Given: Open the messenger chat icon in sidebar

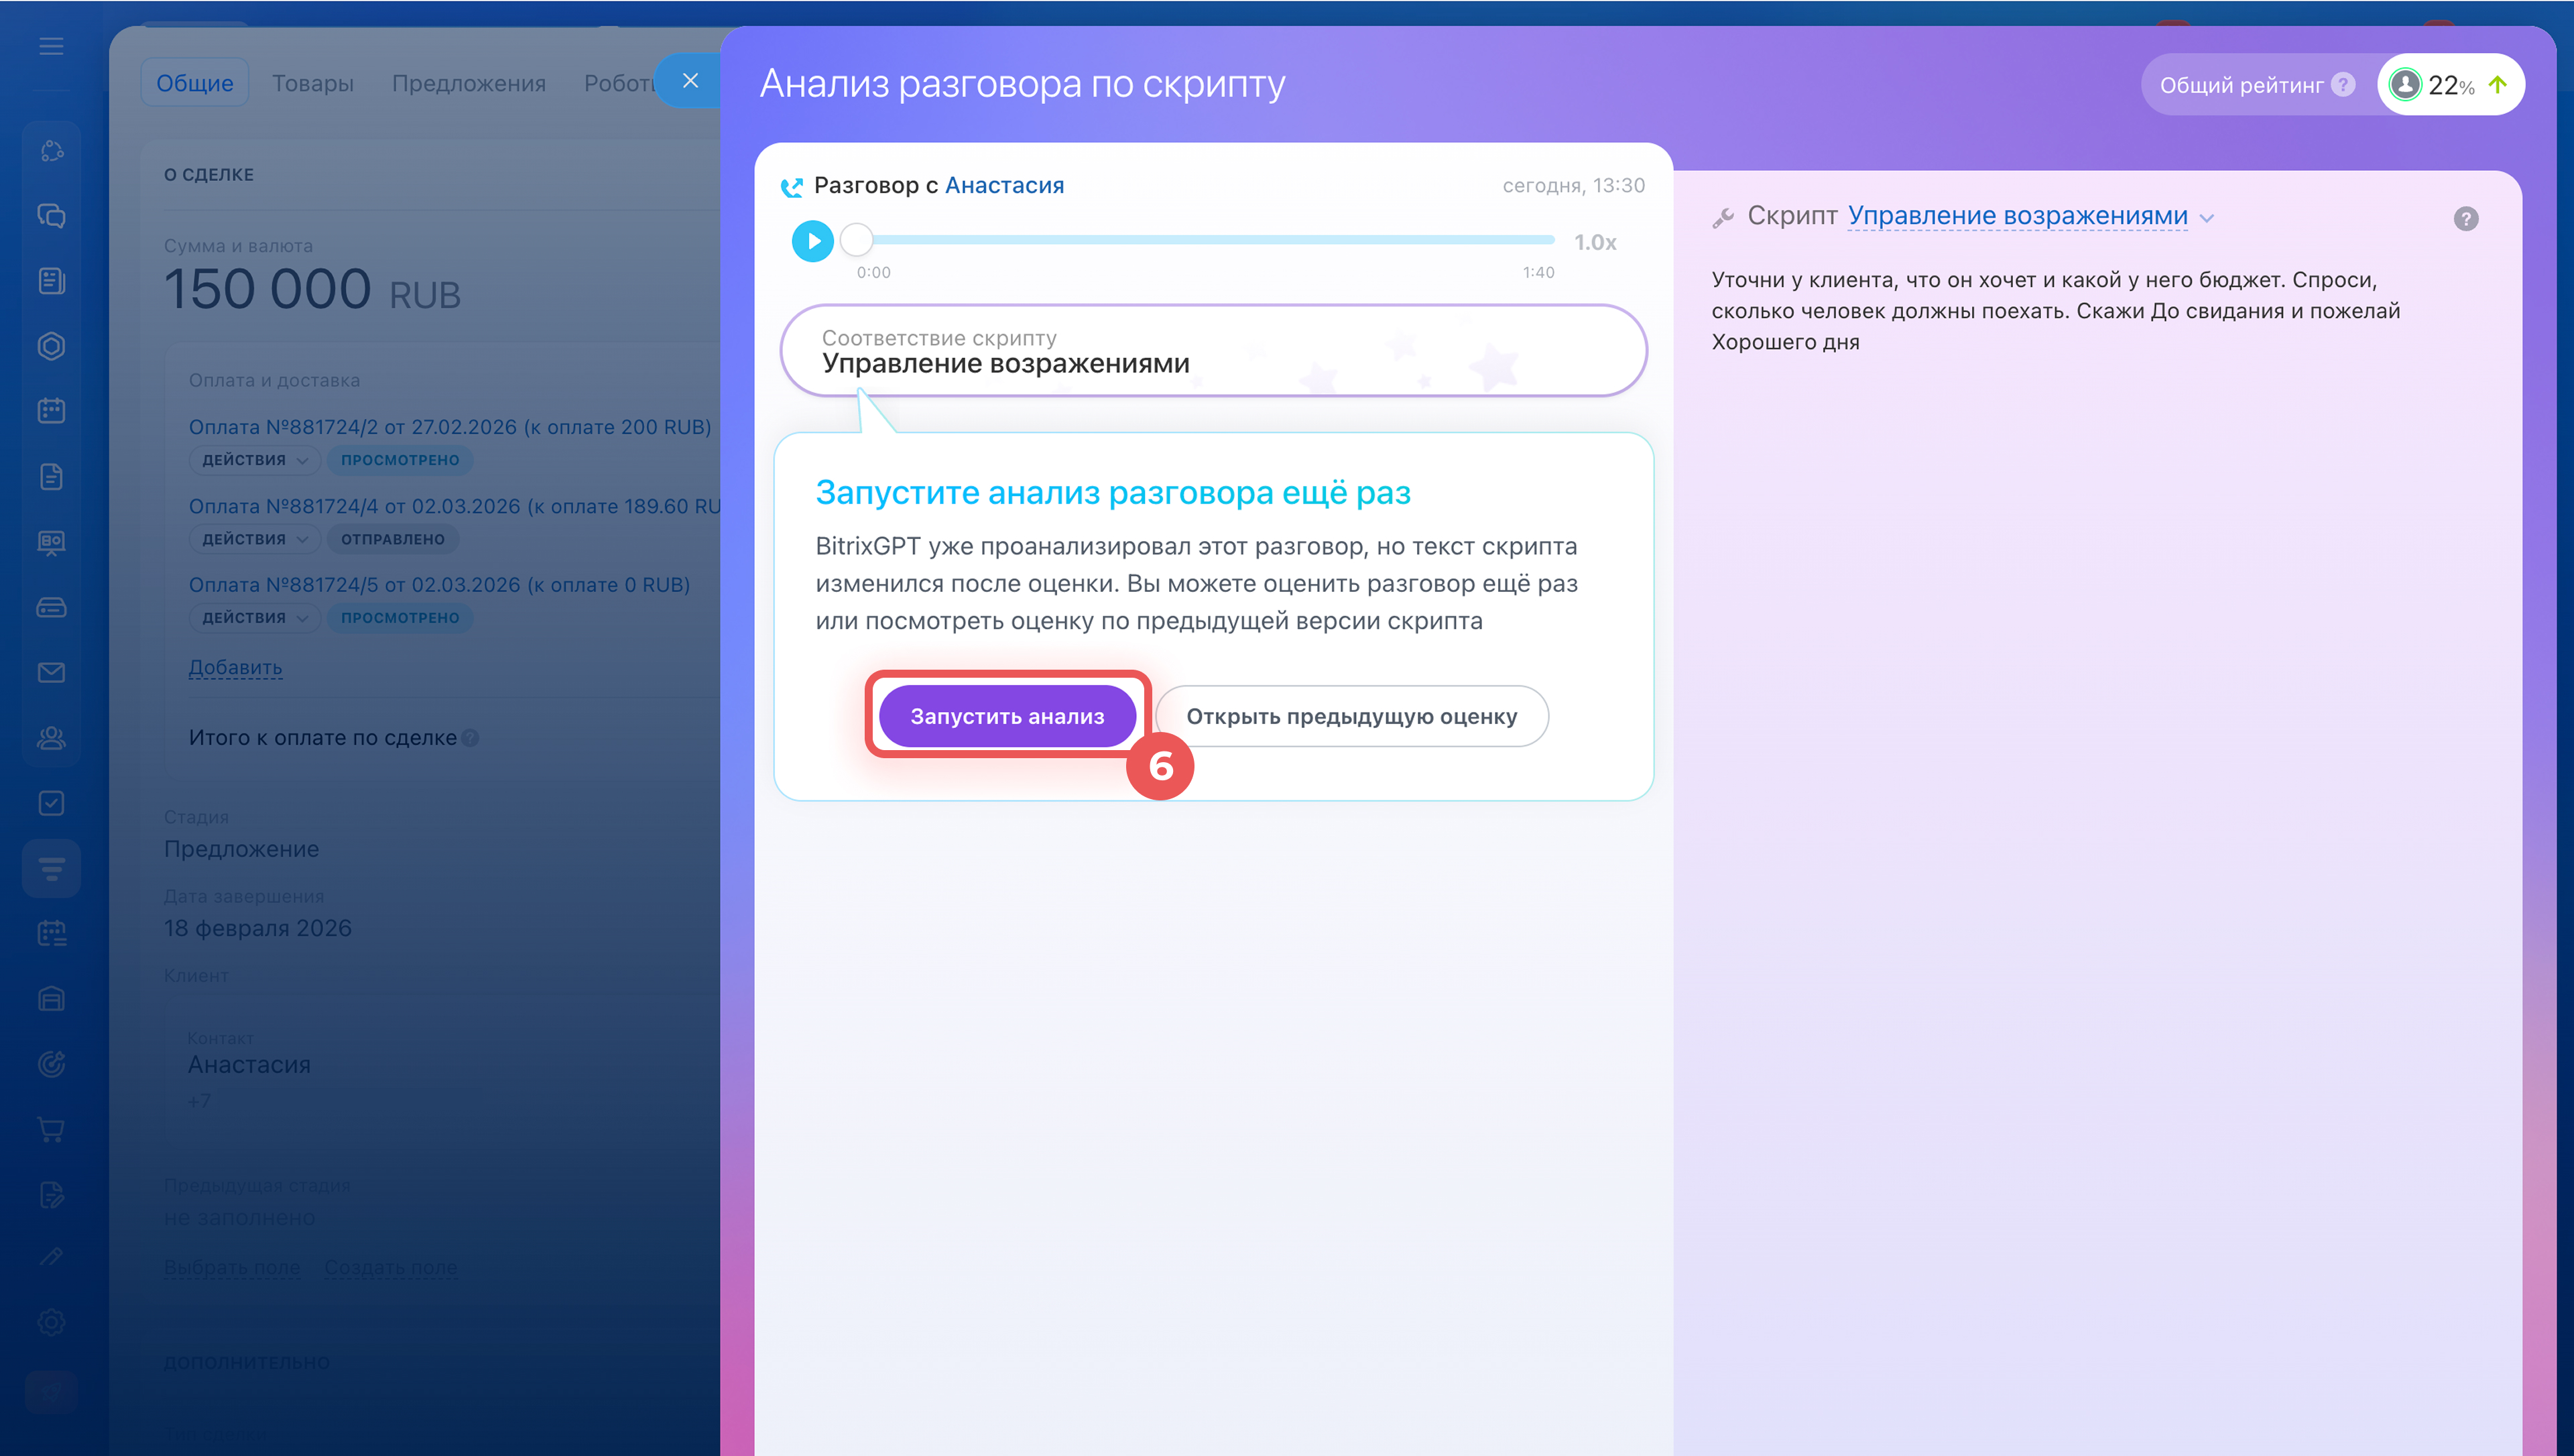Looking at the screenshot, I should coord(51,216).
